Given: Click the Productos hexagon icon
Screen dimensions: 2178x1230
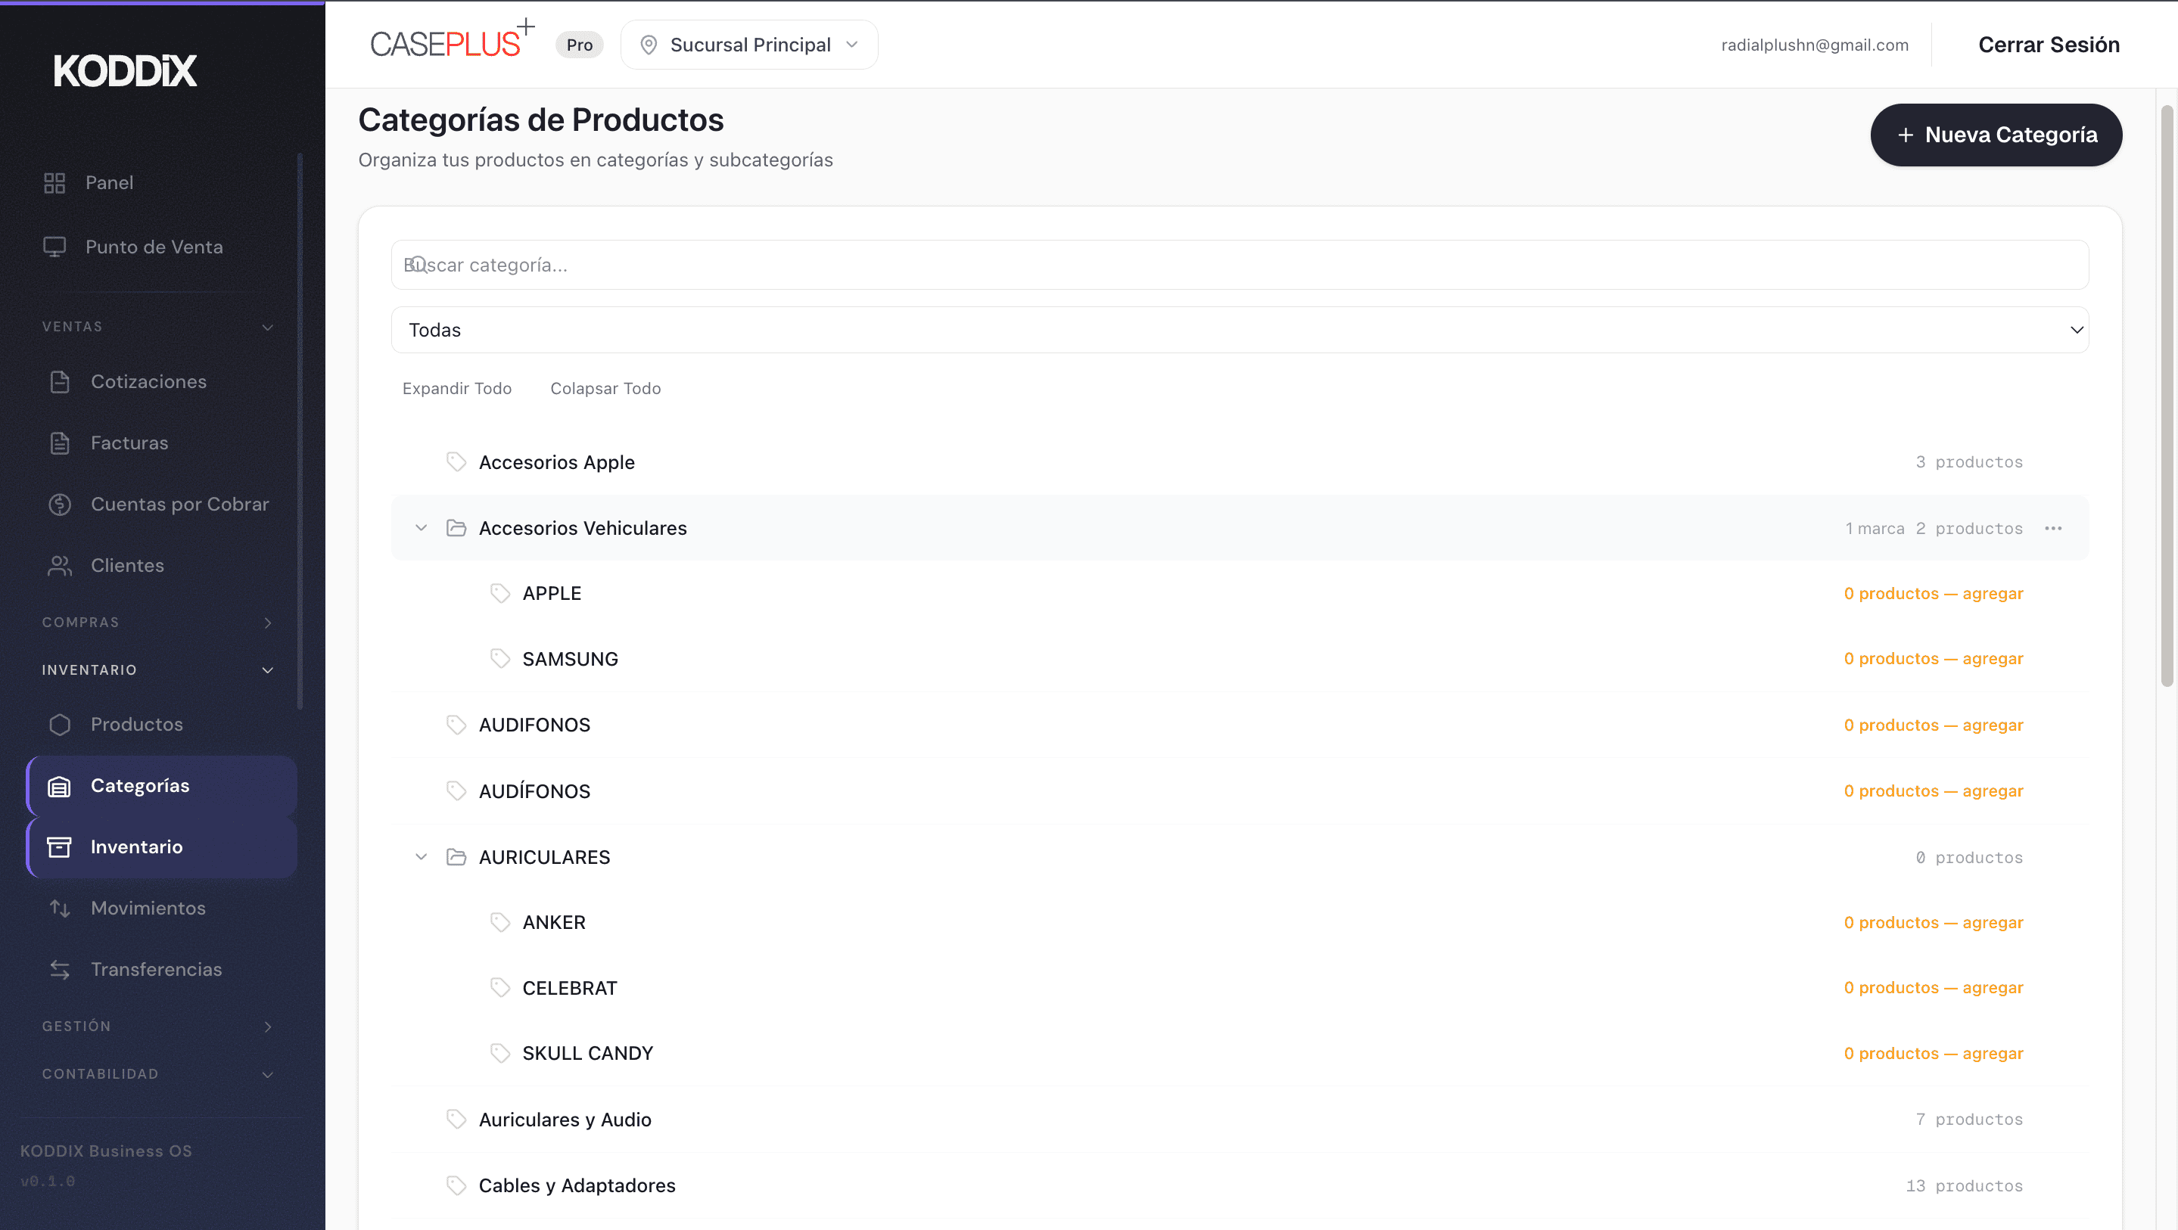Looking at the screenshot, I should (x=60, y=725).
